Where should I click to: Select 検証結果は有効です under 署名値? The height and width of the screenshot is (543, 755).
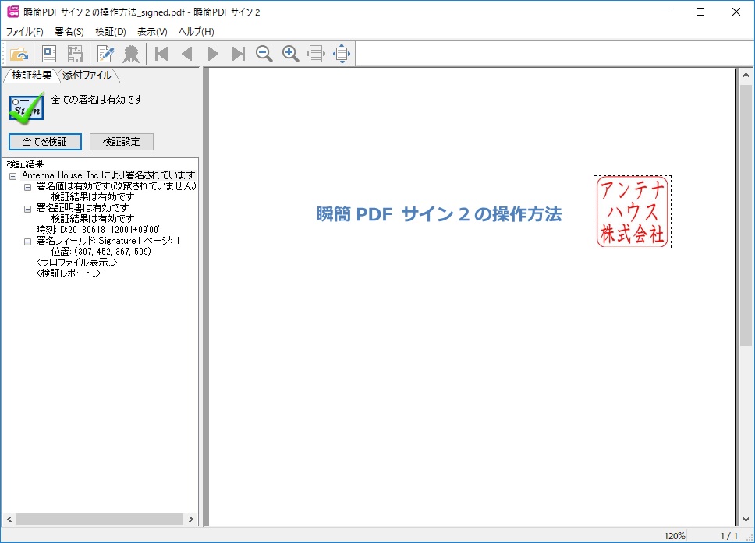tap(93, 197)
